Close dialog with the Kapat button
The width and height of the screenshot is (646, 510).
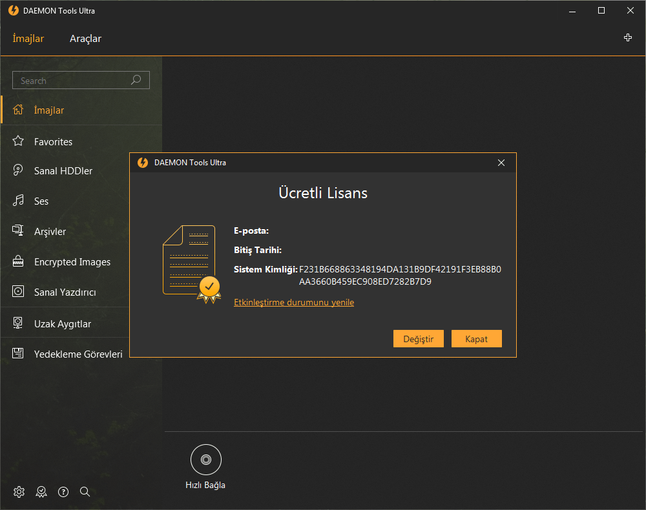[476, 338]
